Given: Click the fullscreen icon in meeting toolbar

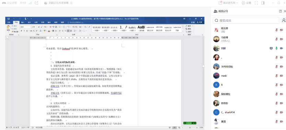Looking at the screenshot, I should click(x=256, y=3).
